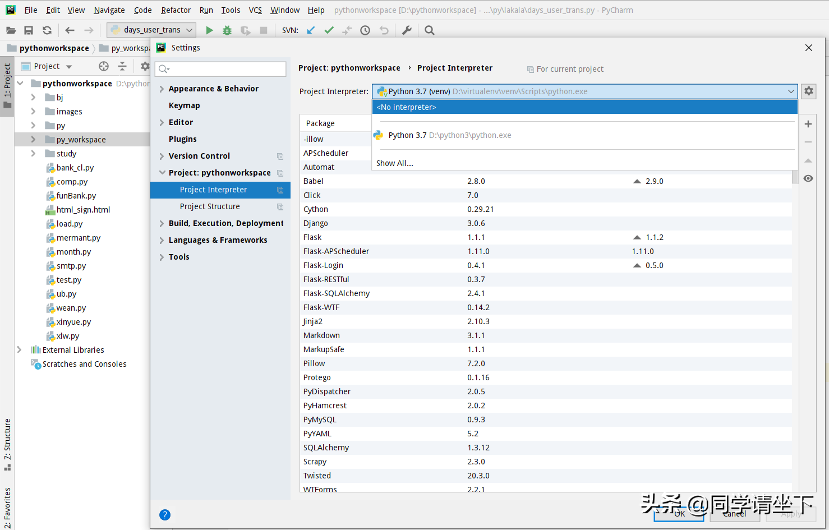Navigate back with the left arrow icon
This screenshot has height=530, width=829.
click(70, 30)
